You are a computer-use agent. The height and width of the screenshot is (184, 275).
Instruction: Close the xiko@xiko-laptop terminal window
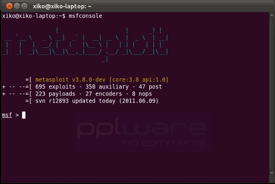[x=9, y=6]
